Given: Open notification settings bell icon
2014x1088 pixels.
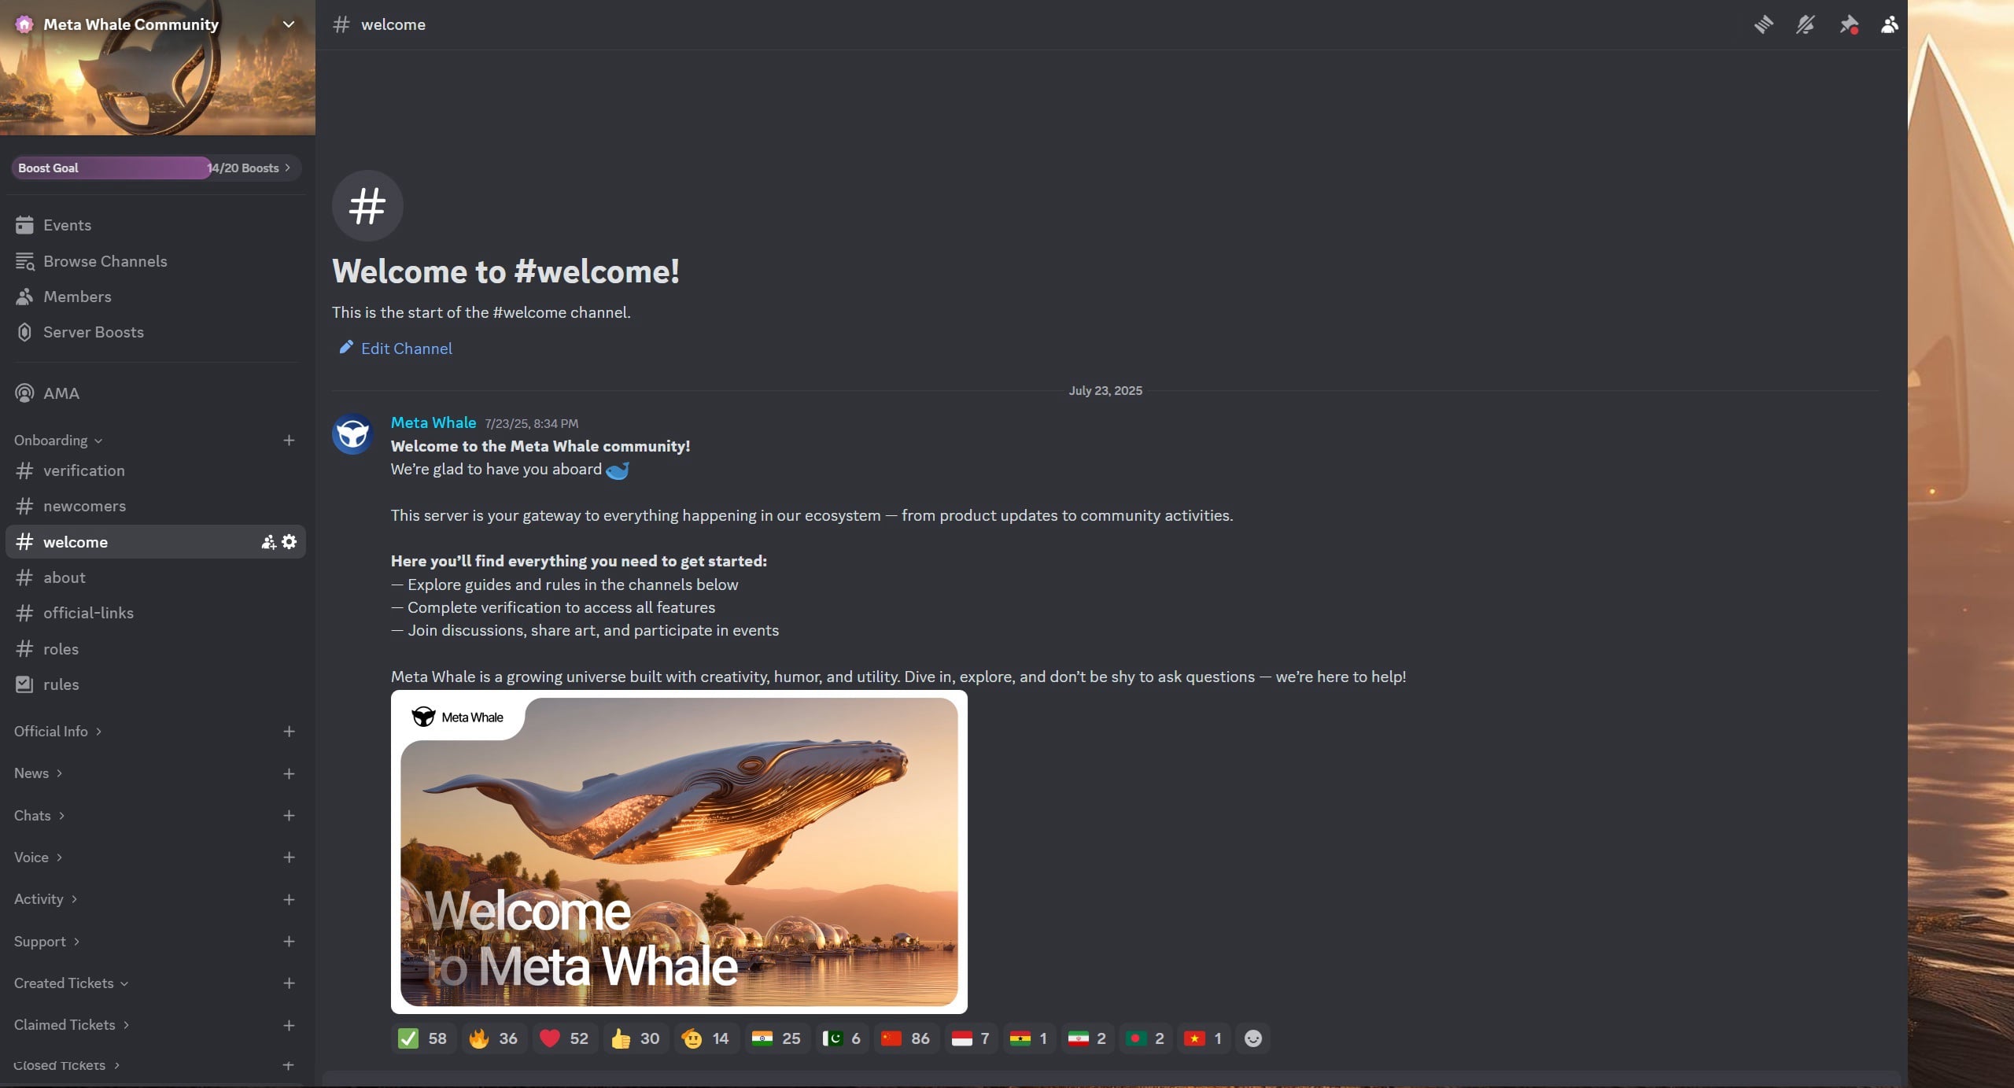Looking at the screenshot, I should tap(1805, 24).
